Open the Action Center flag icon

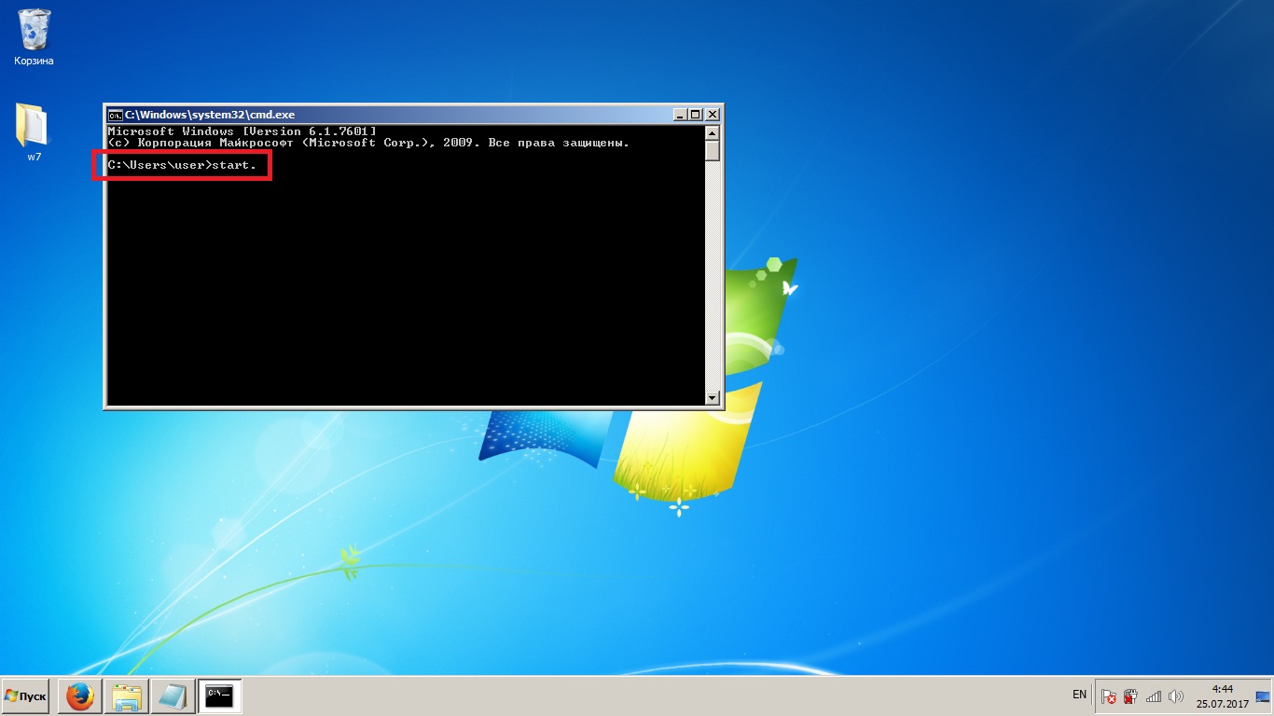pyautogui.click(x=1109, y=696)
